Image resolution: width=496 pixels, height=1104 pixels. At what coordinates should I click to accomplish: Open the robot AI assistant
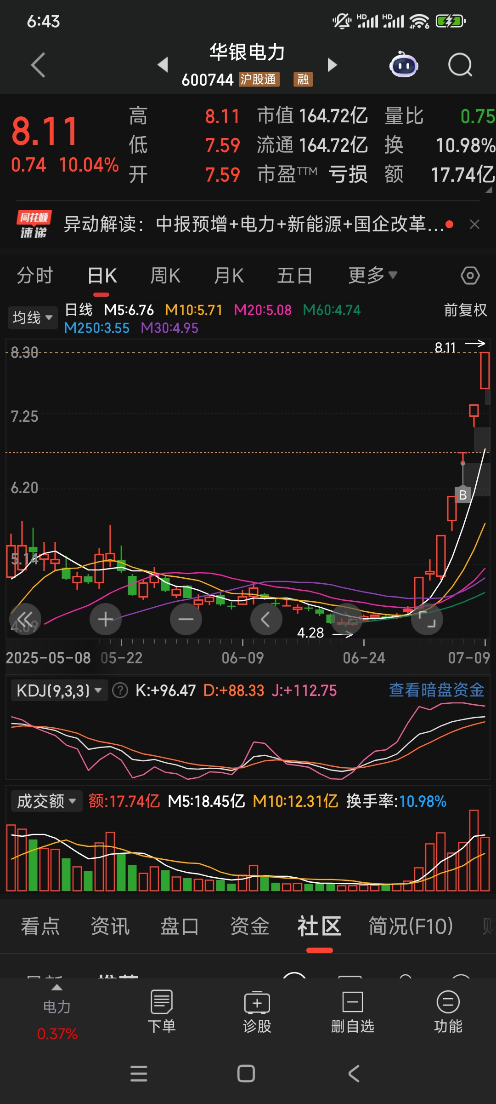coord(404,65)
